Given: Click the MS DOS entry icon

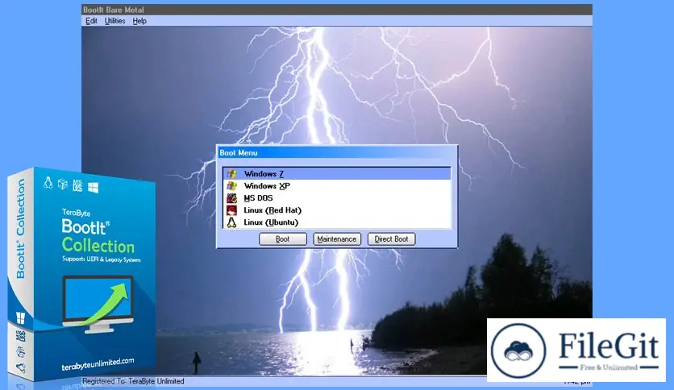Looking at the screenshot, I should tap(232, 198).
